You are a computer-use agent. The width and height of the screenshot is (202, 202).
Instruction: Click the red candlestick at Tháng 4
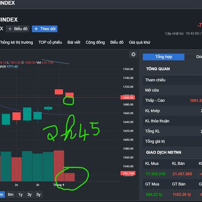pyautogui.click(x=59, y=92)
